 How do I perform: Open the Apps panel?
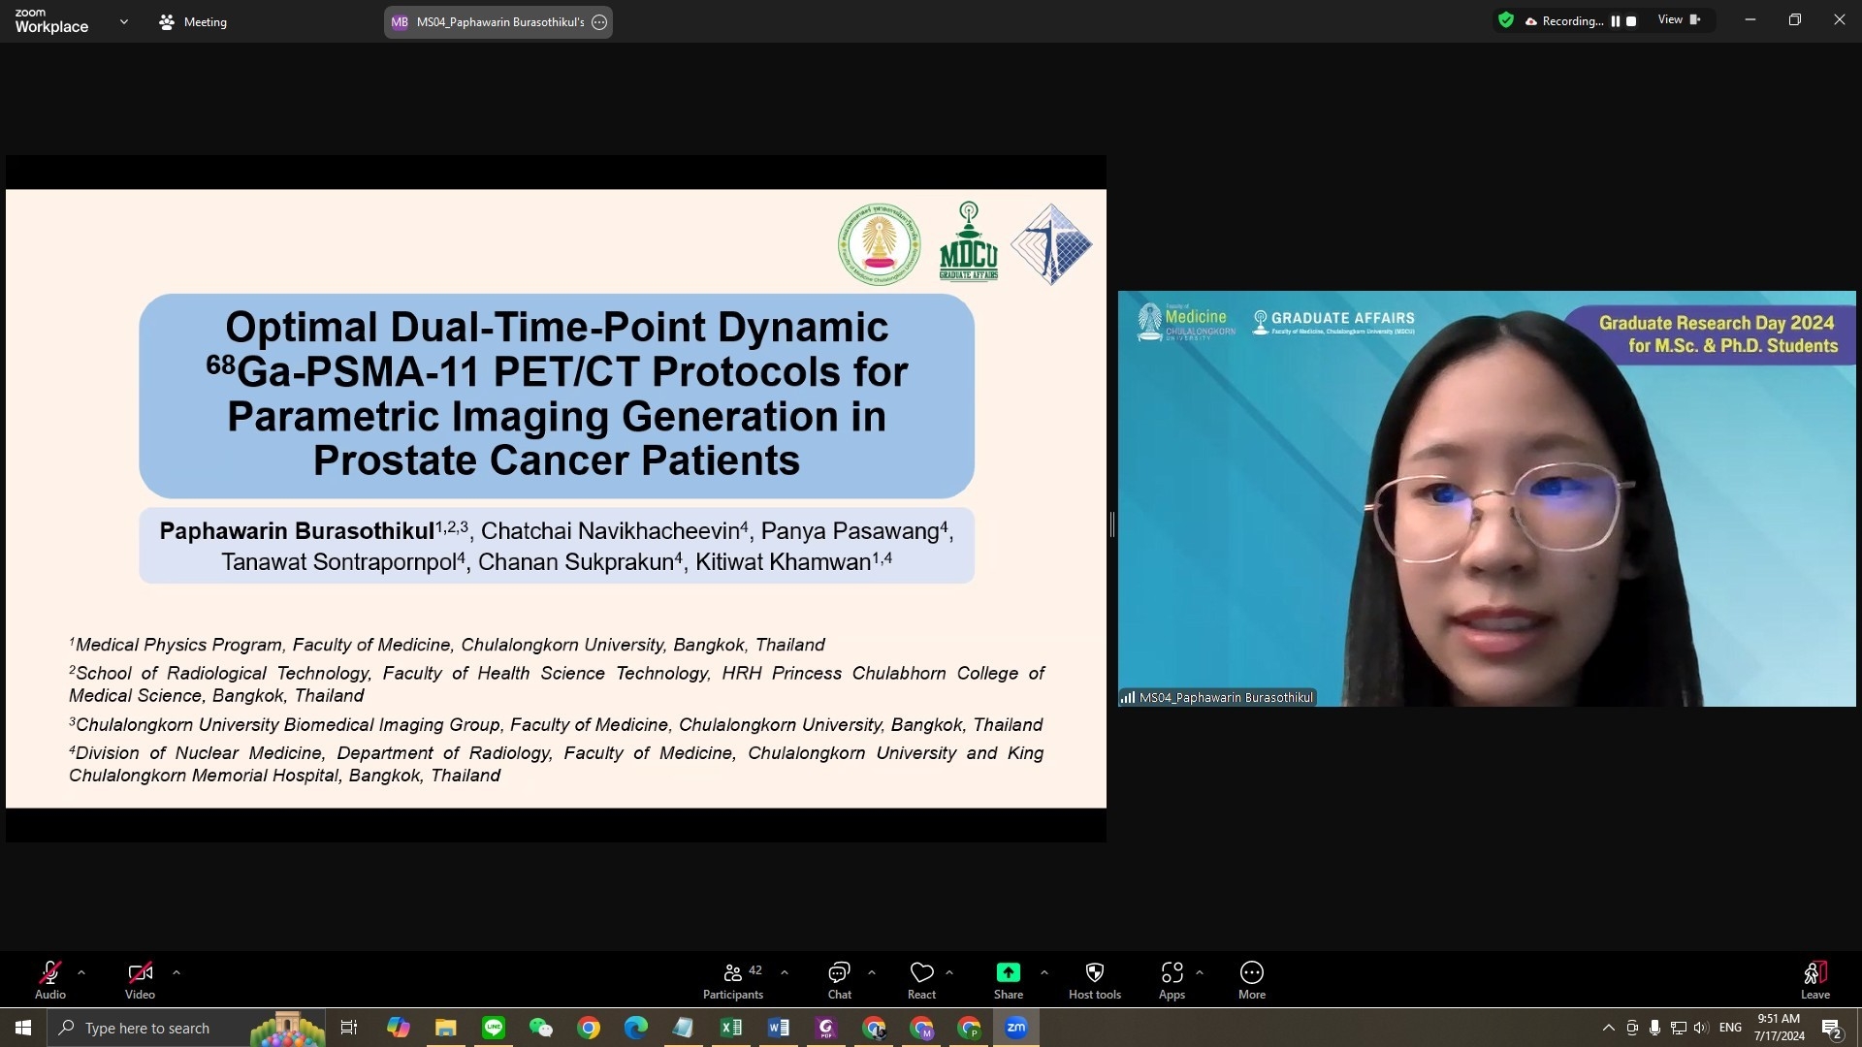tap(1172, 979)
